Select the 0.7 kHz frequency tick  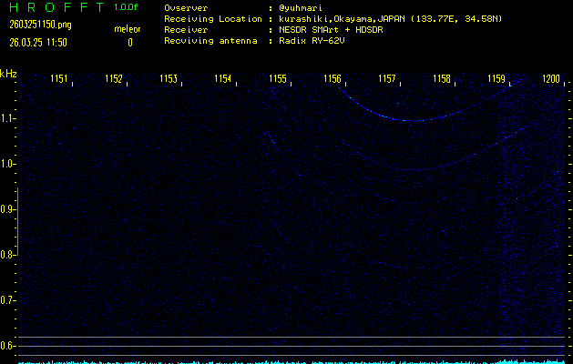[x=8, y=300]
